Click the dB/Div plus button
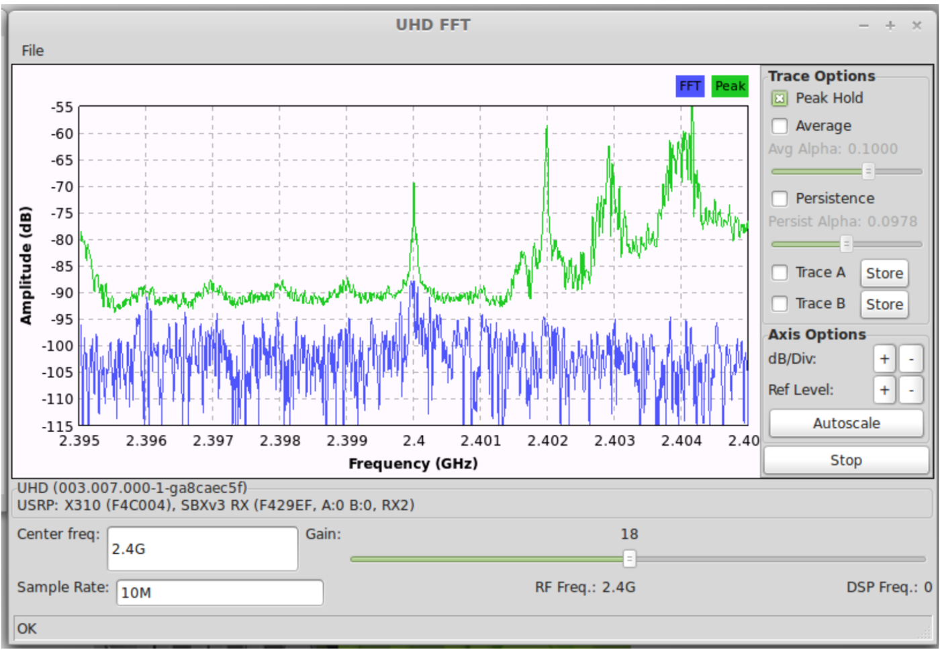The height and width of the screenshot is (651, 940). click(884, 359)
